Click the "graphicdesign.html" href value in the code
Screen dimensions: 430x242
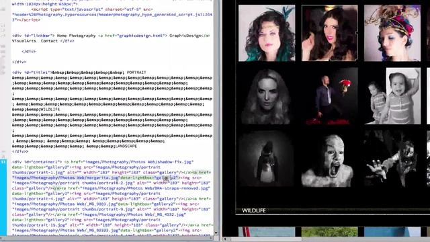141,36
